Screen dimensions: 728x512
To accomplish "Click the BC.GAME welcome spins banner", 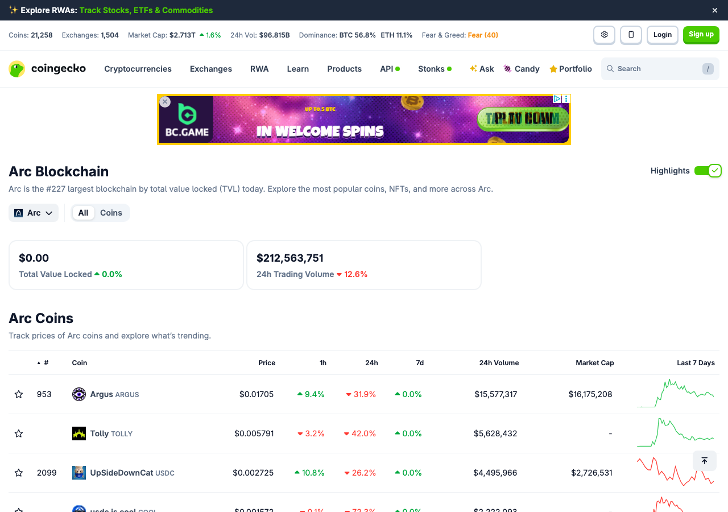I will tap(364, 119).
